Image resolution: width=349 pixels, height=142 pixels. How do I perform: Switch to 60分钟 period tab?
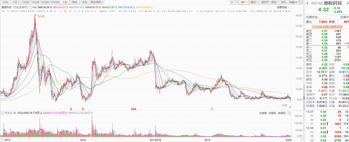point(55,2)
